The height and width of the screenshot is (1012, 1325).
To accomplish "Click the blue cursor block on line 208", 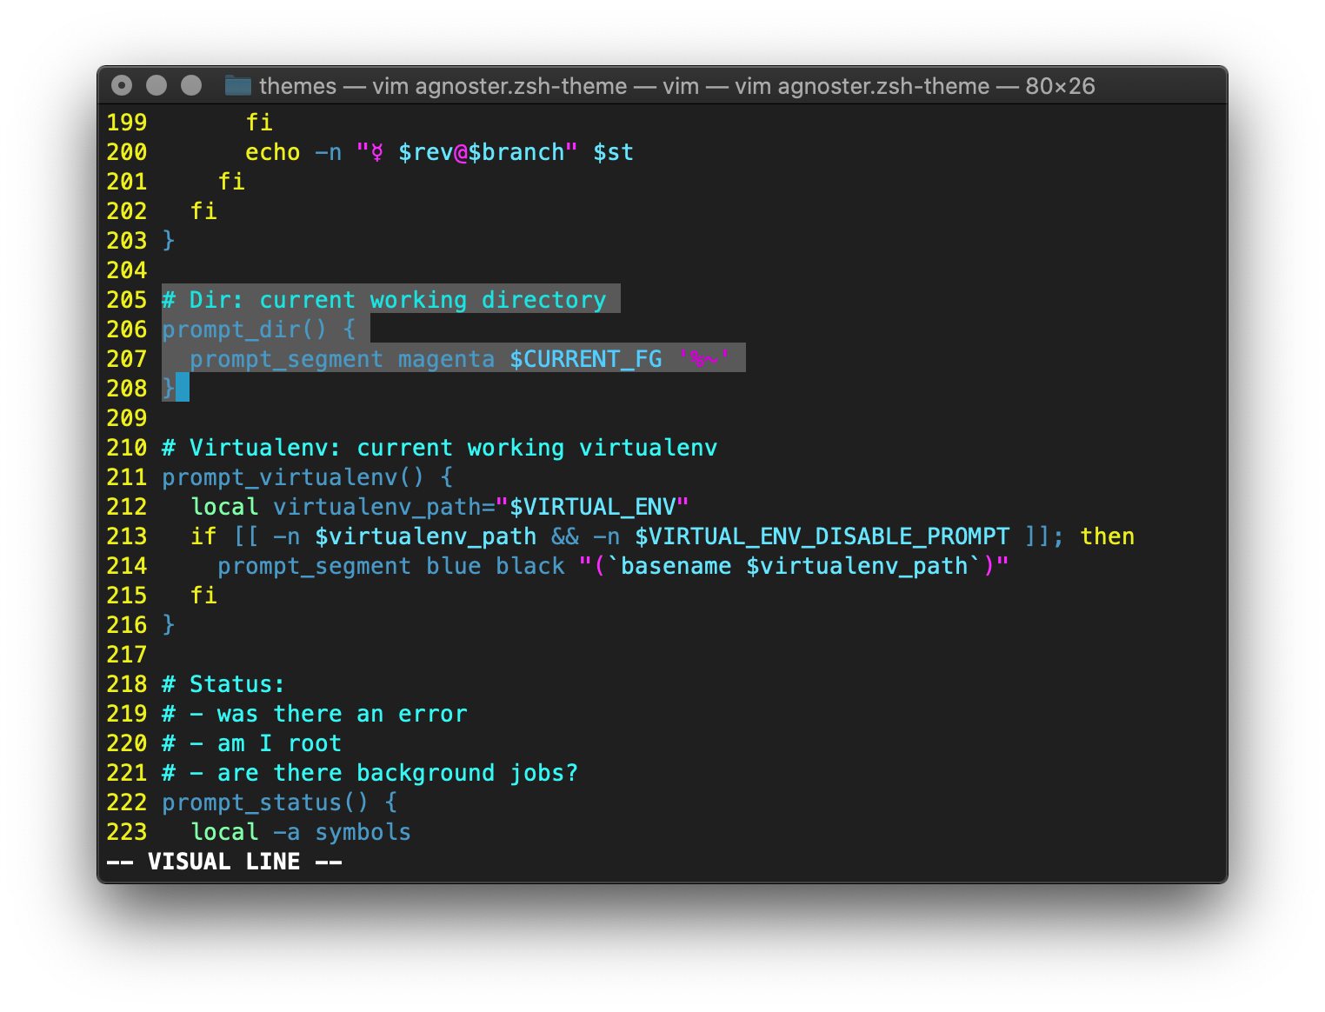I will (183, 388).
